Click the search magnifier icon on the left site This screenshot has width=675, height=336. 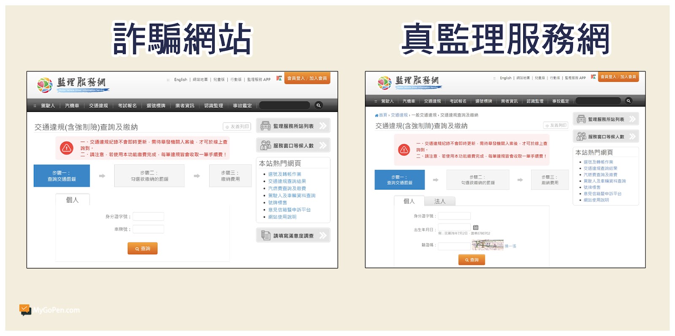pos(319,105)
